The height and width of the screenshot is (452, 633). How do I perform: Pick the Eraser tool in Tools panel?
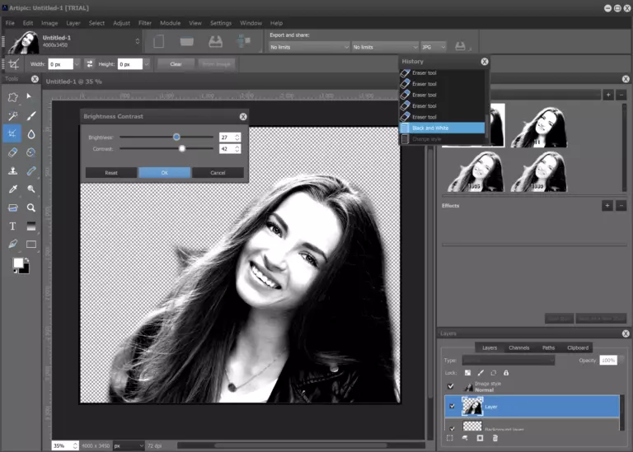(12, 152)
